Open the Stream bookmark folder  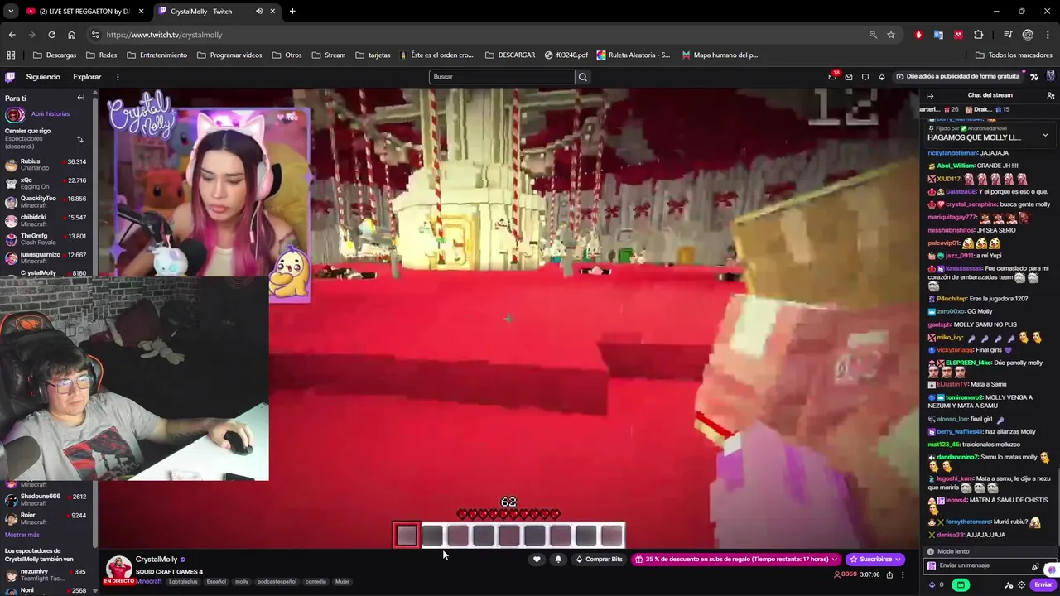329,55
